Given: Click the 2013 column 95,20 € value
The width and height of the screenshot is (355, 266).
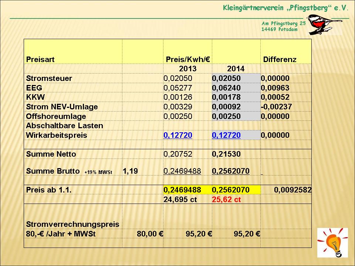Looking at the screenshot, I should 199,233.
